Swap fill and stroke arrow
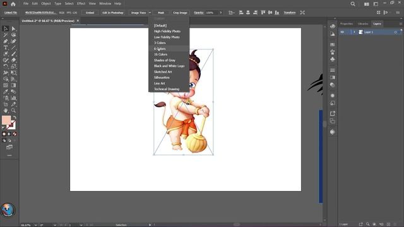Viewport: 404px width, 227px height. pyautogui.click(x=15, y=117)
